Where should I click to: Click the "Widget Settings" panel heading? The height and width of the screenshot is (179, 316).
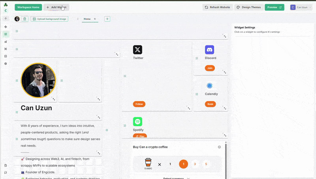[x=245, y=27]
